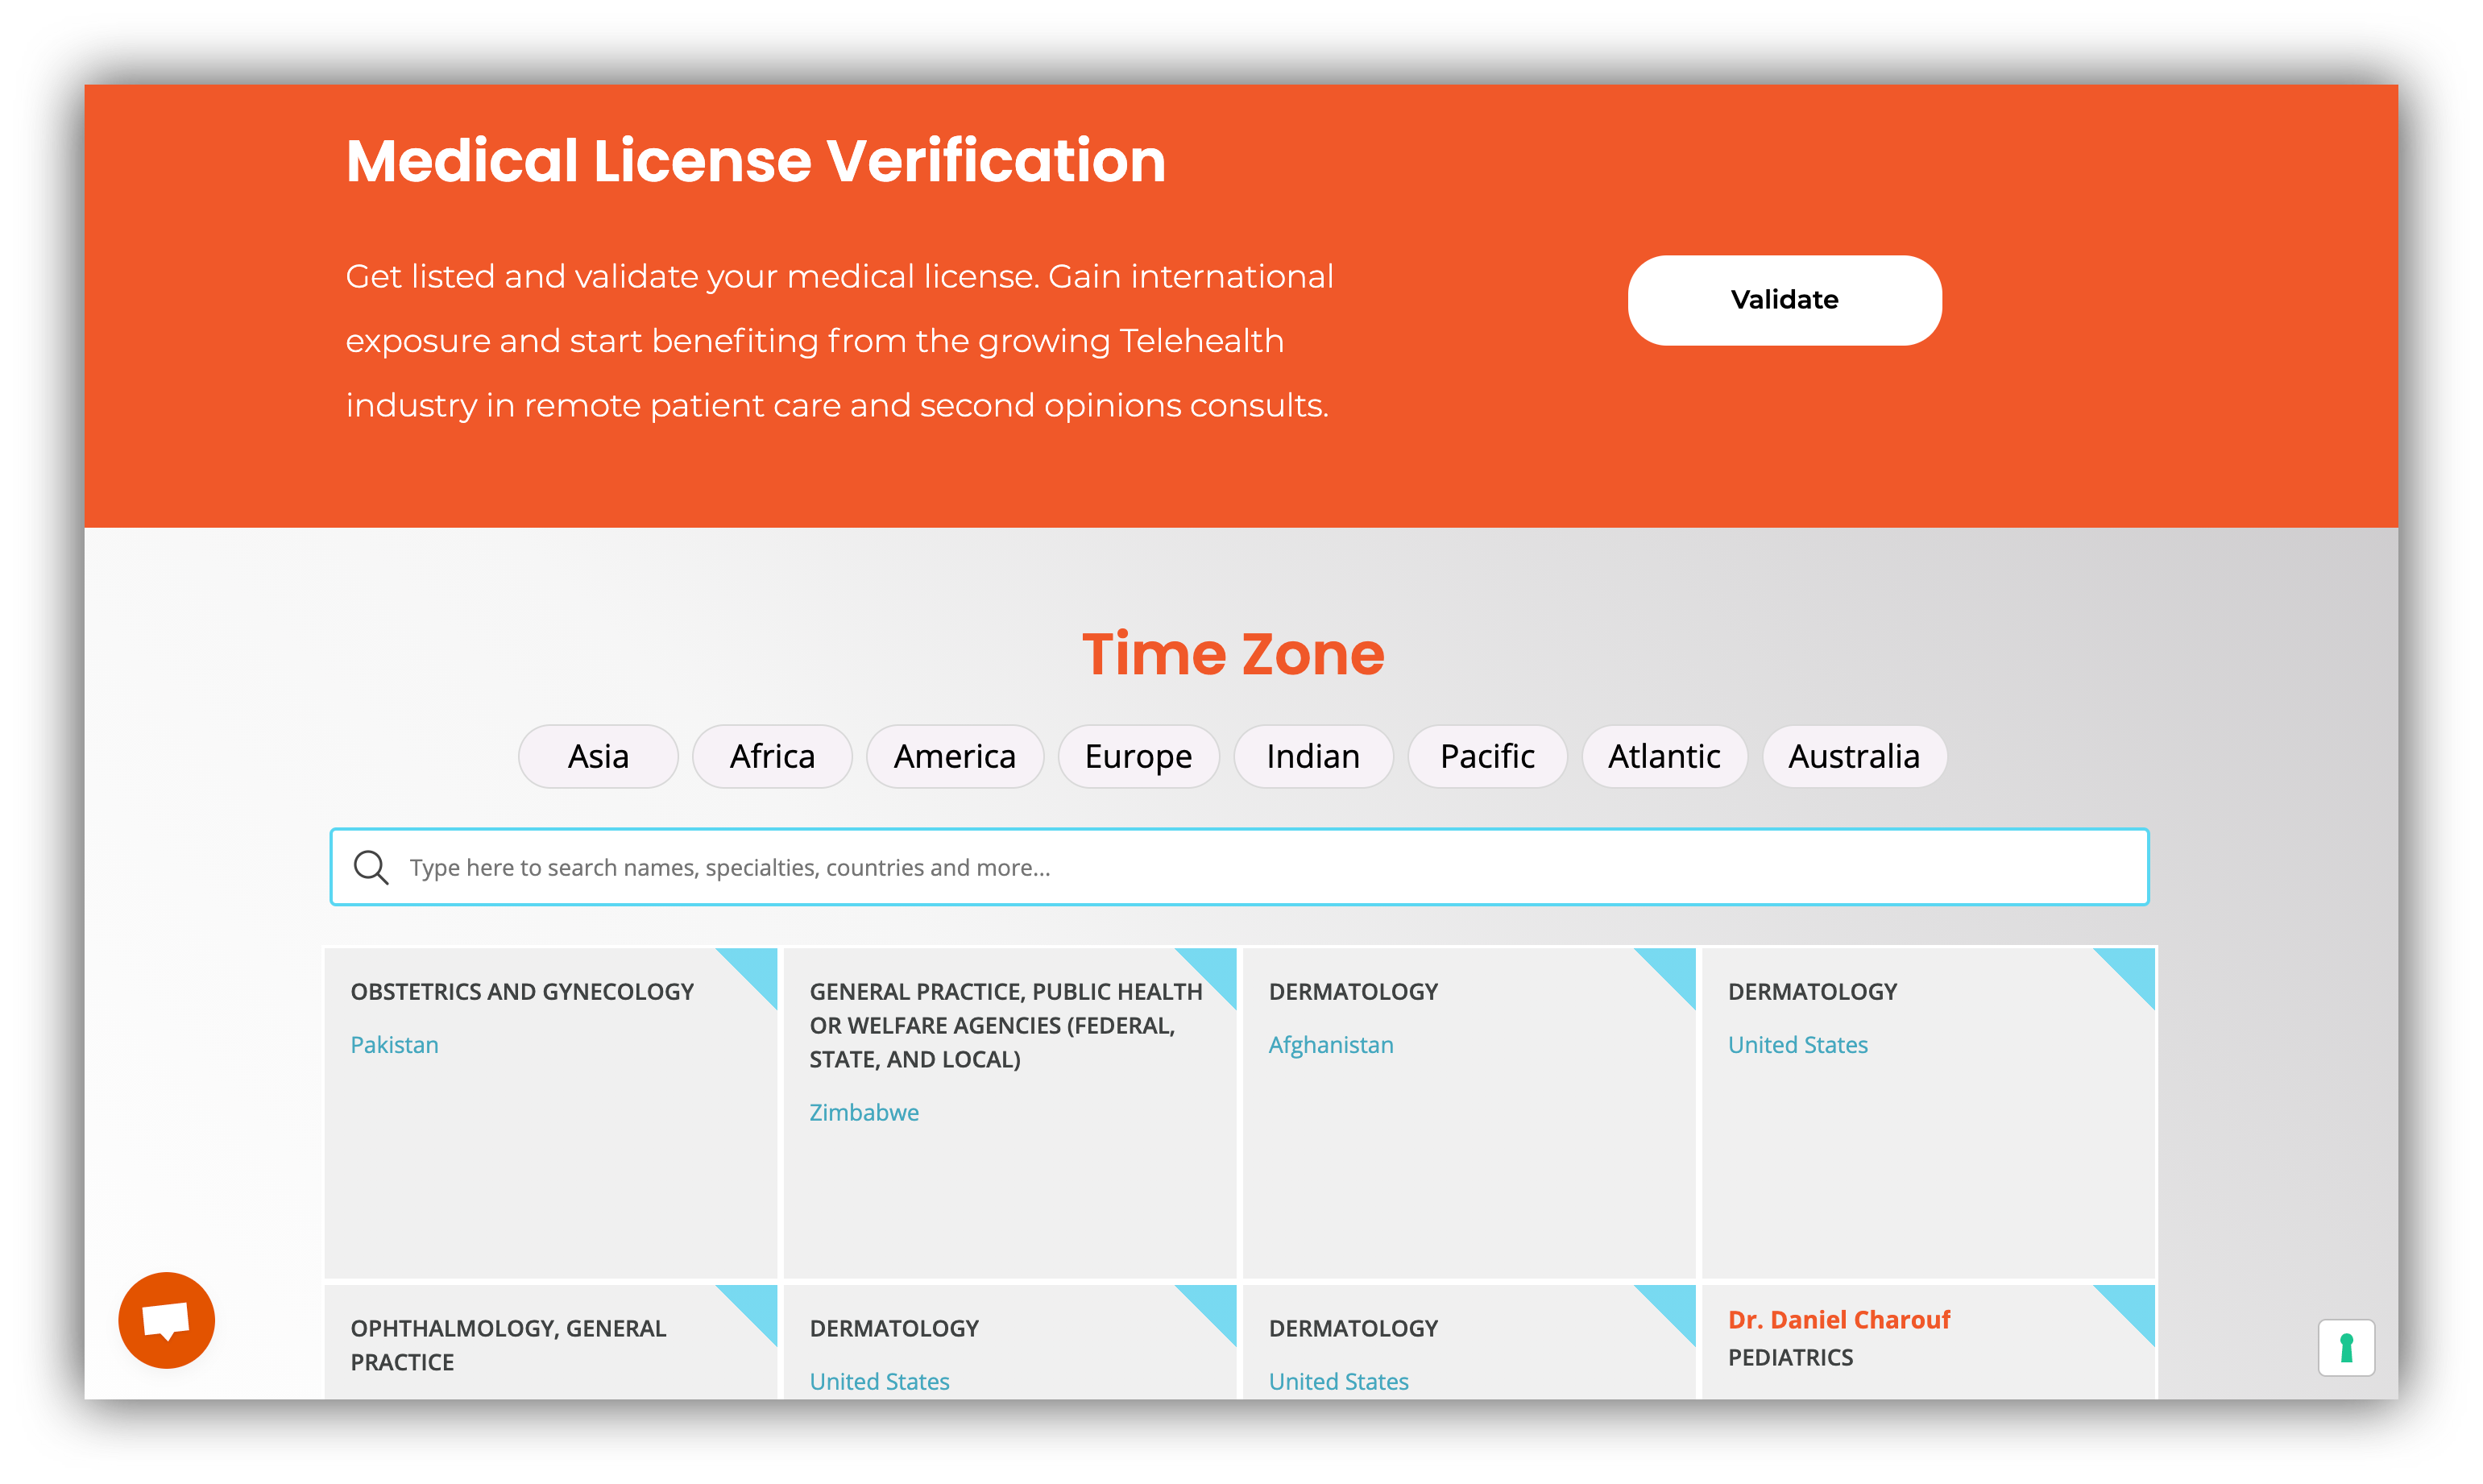Filter by Australia time zone
The image size is (2483, 1484).
pos(1854,756)
